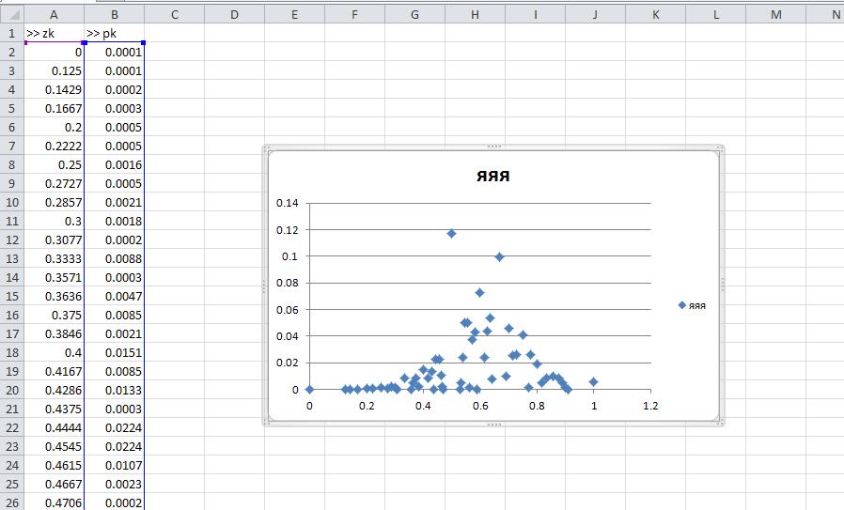Image resolution: width=844 pixels, height=510 pixels.
Task: Select the data point at the origin
Action: click(x=309, y=389)
